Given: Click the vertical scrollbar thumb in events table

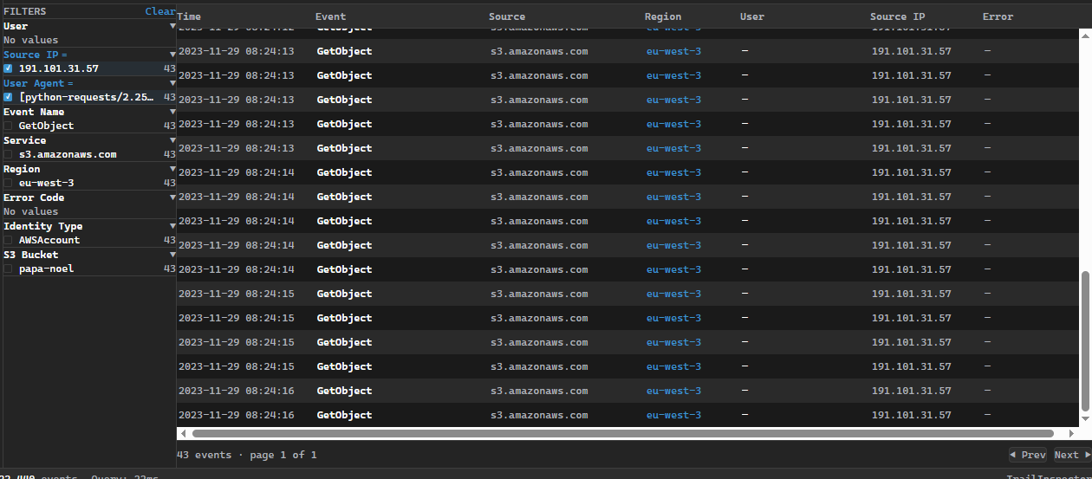Looking at the screenshot, I should [x=1086, y=341].
